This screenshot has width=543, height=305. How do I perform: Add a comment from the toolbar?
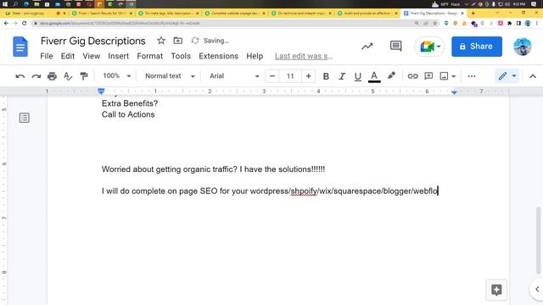(428, 76)
